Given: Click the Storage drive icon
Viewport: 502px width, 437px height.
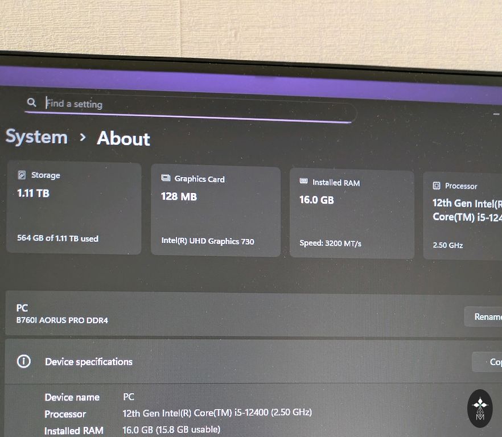Looking at the screenshot, I should pos(22,175).
